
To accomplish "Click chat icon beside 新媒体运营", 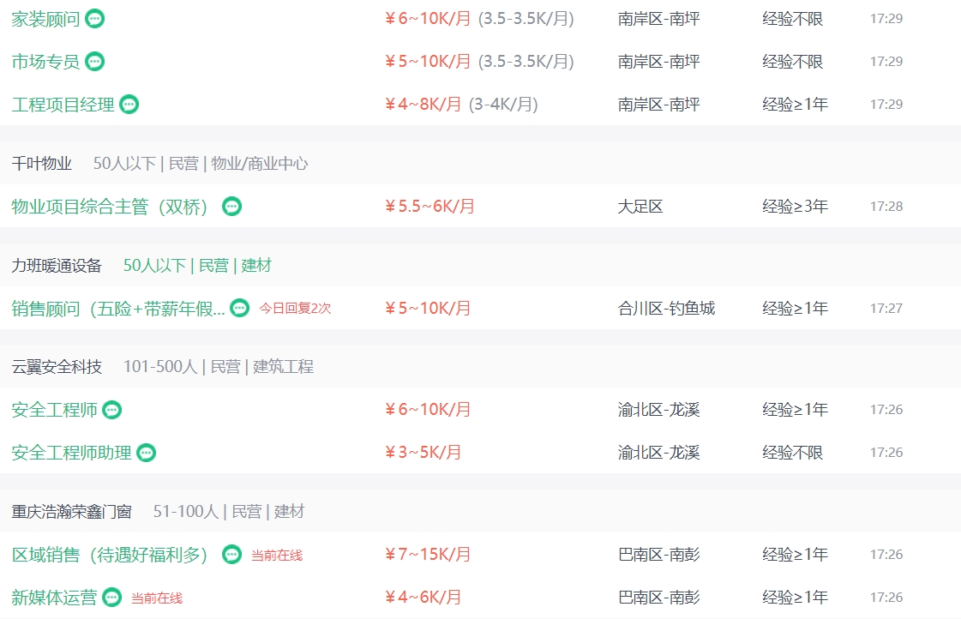I will pos(112,598).
